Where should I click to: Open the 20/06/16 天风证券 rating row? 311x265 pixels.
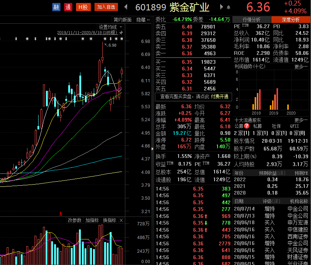271,250
